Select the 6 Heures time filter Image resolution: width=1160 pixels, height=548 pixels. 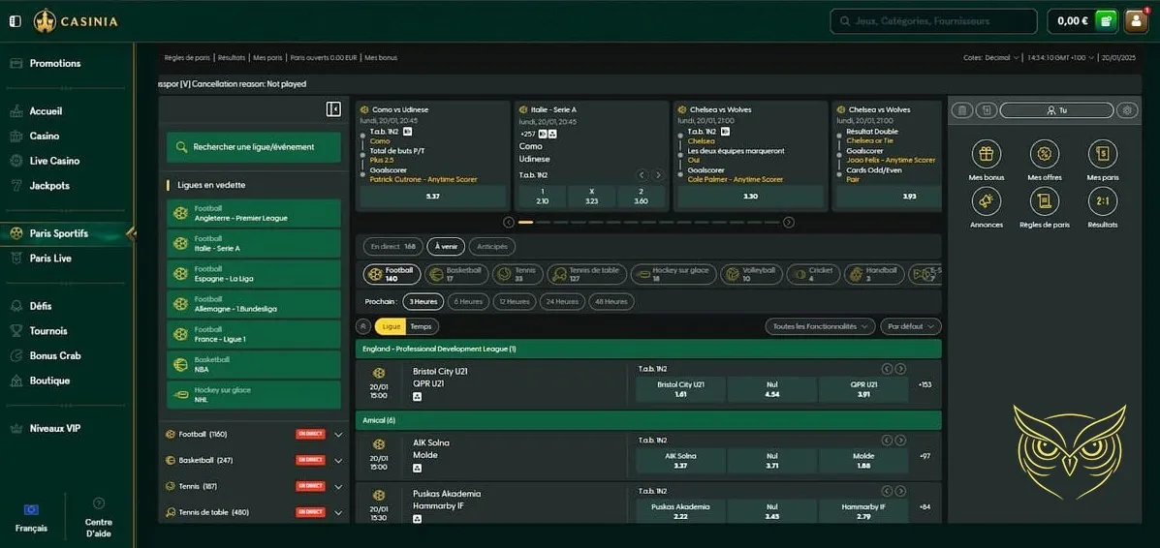(468, 301)
